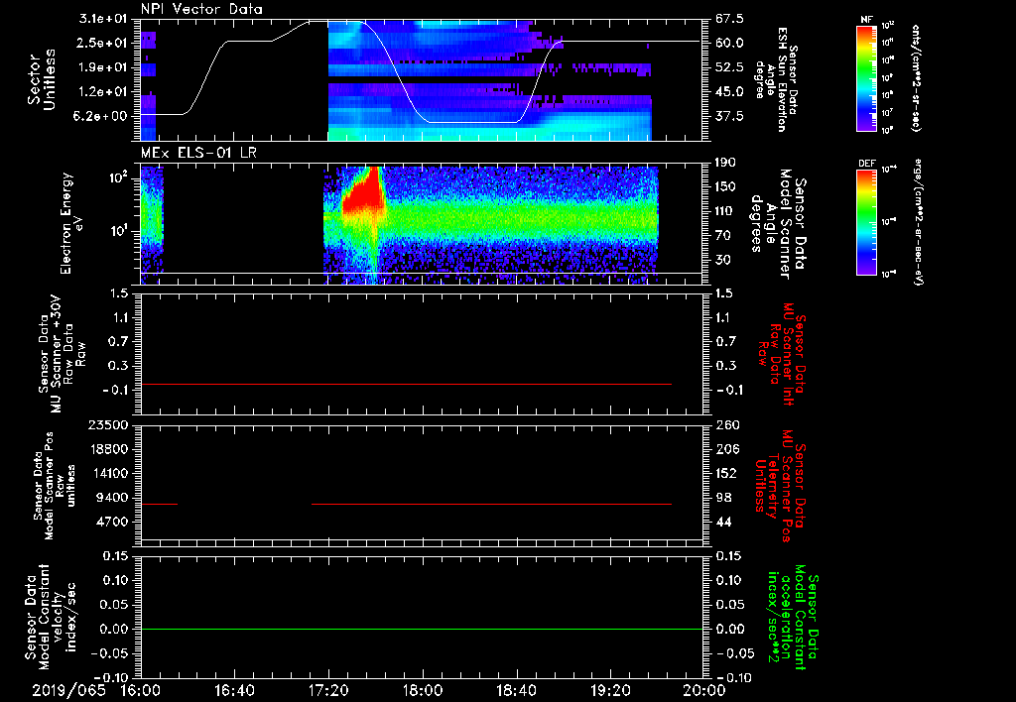Click the 17:20 time tick label
The height and width of the screenshot is (702, 1016).
tap(328, 690)
